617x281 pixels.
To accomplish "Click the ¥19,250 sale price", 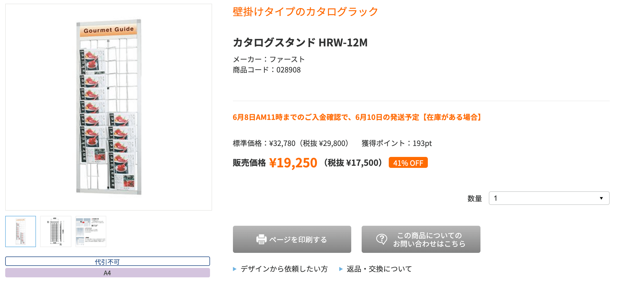I will [x=293, y=163].
